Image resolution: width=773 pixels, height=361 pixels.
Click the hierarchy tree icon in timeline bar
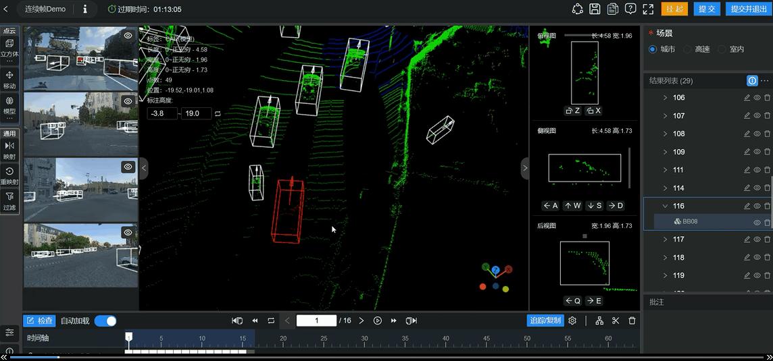[599, 321]
